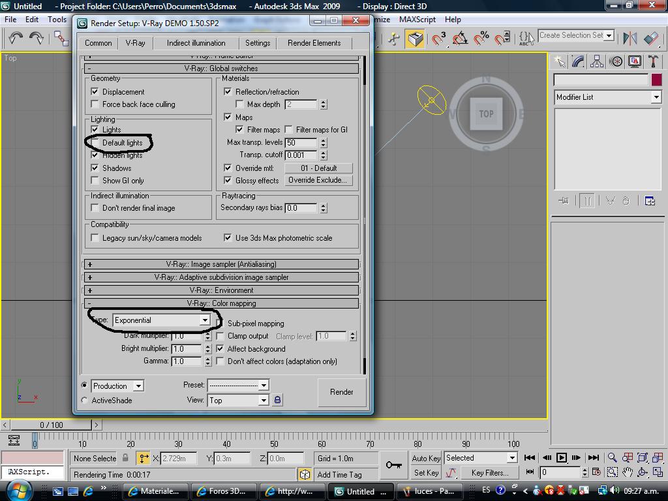Enable the Max depth checkbox
The image size is (668, 501).
point(239,104)
